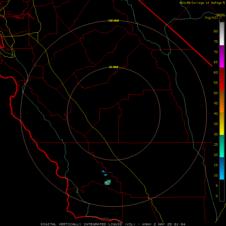The width and height of the screenshot is (226, 226).
Task: Click the 55 value on the color scale
Action: 216,83
